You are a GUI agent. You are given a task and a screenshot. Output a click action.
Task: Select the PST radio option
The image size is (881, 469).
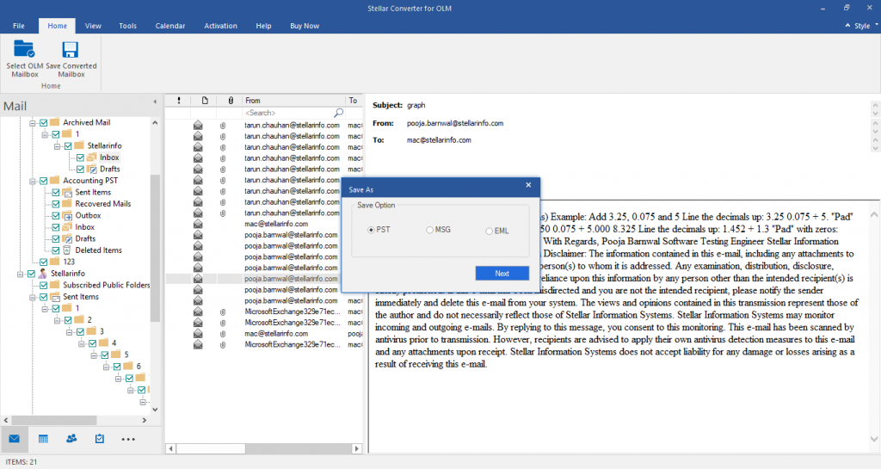pos(371,231)
